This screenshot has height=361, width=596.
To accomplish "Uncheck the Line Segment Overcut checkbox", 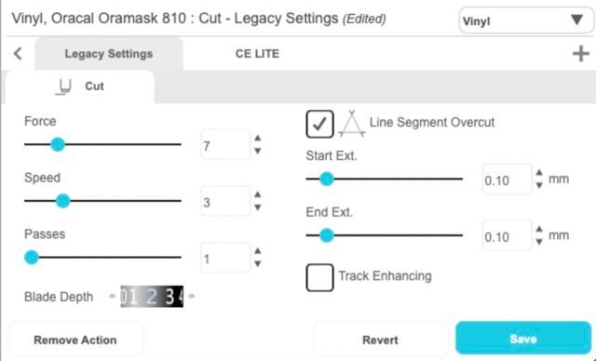I will point(319,124).
